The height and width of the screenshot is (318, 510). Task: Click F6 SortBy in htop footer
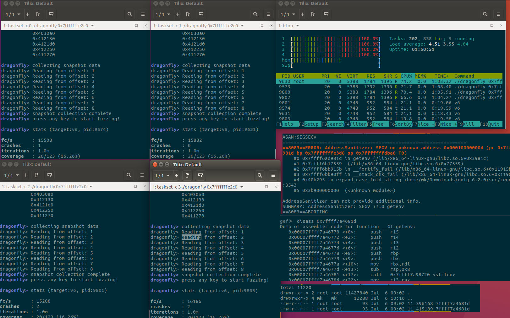pyautogui.click(x=401, y=124)
